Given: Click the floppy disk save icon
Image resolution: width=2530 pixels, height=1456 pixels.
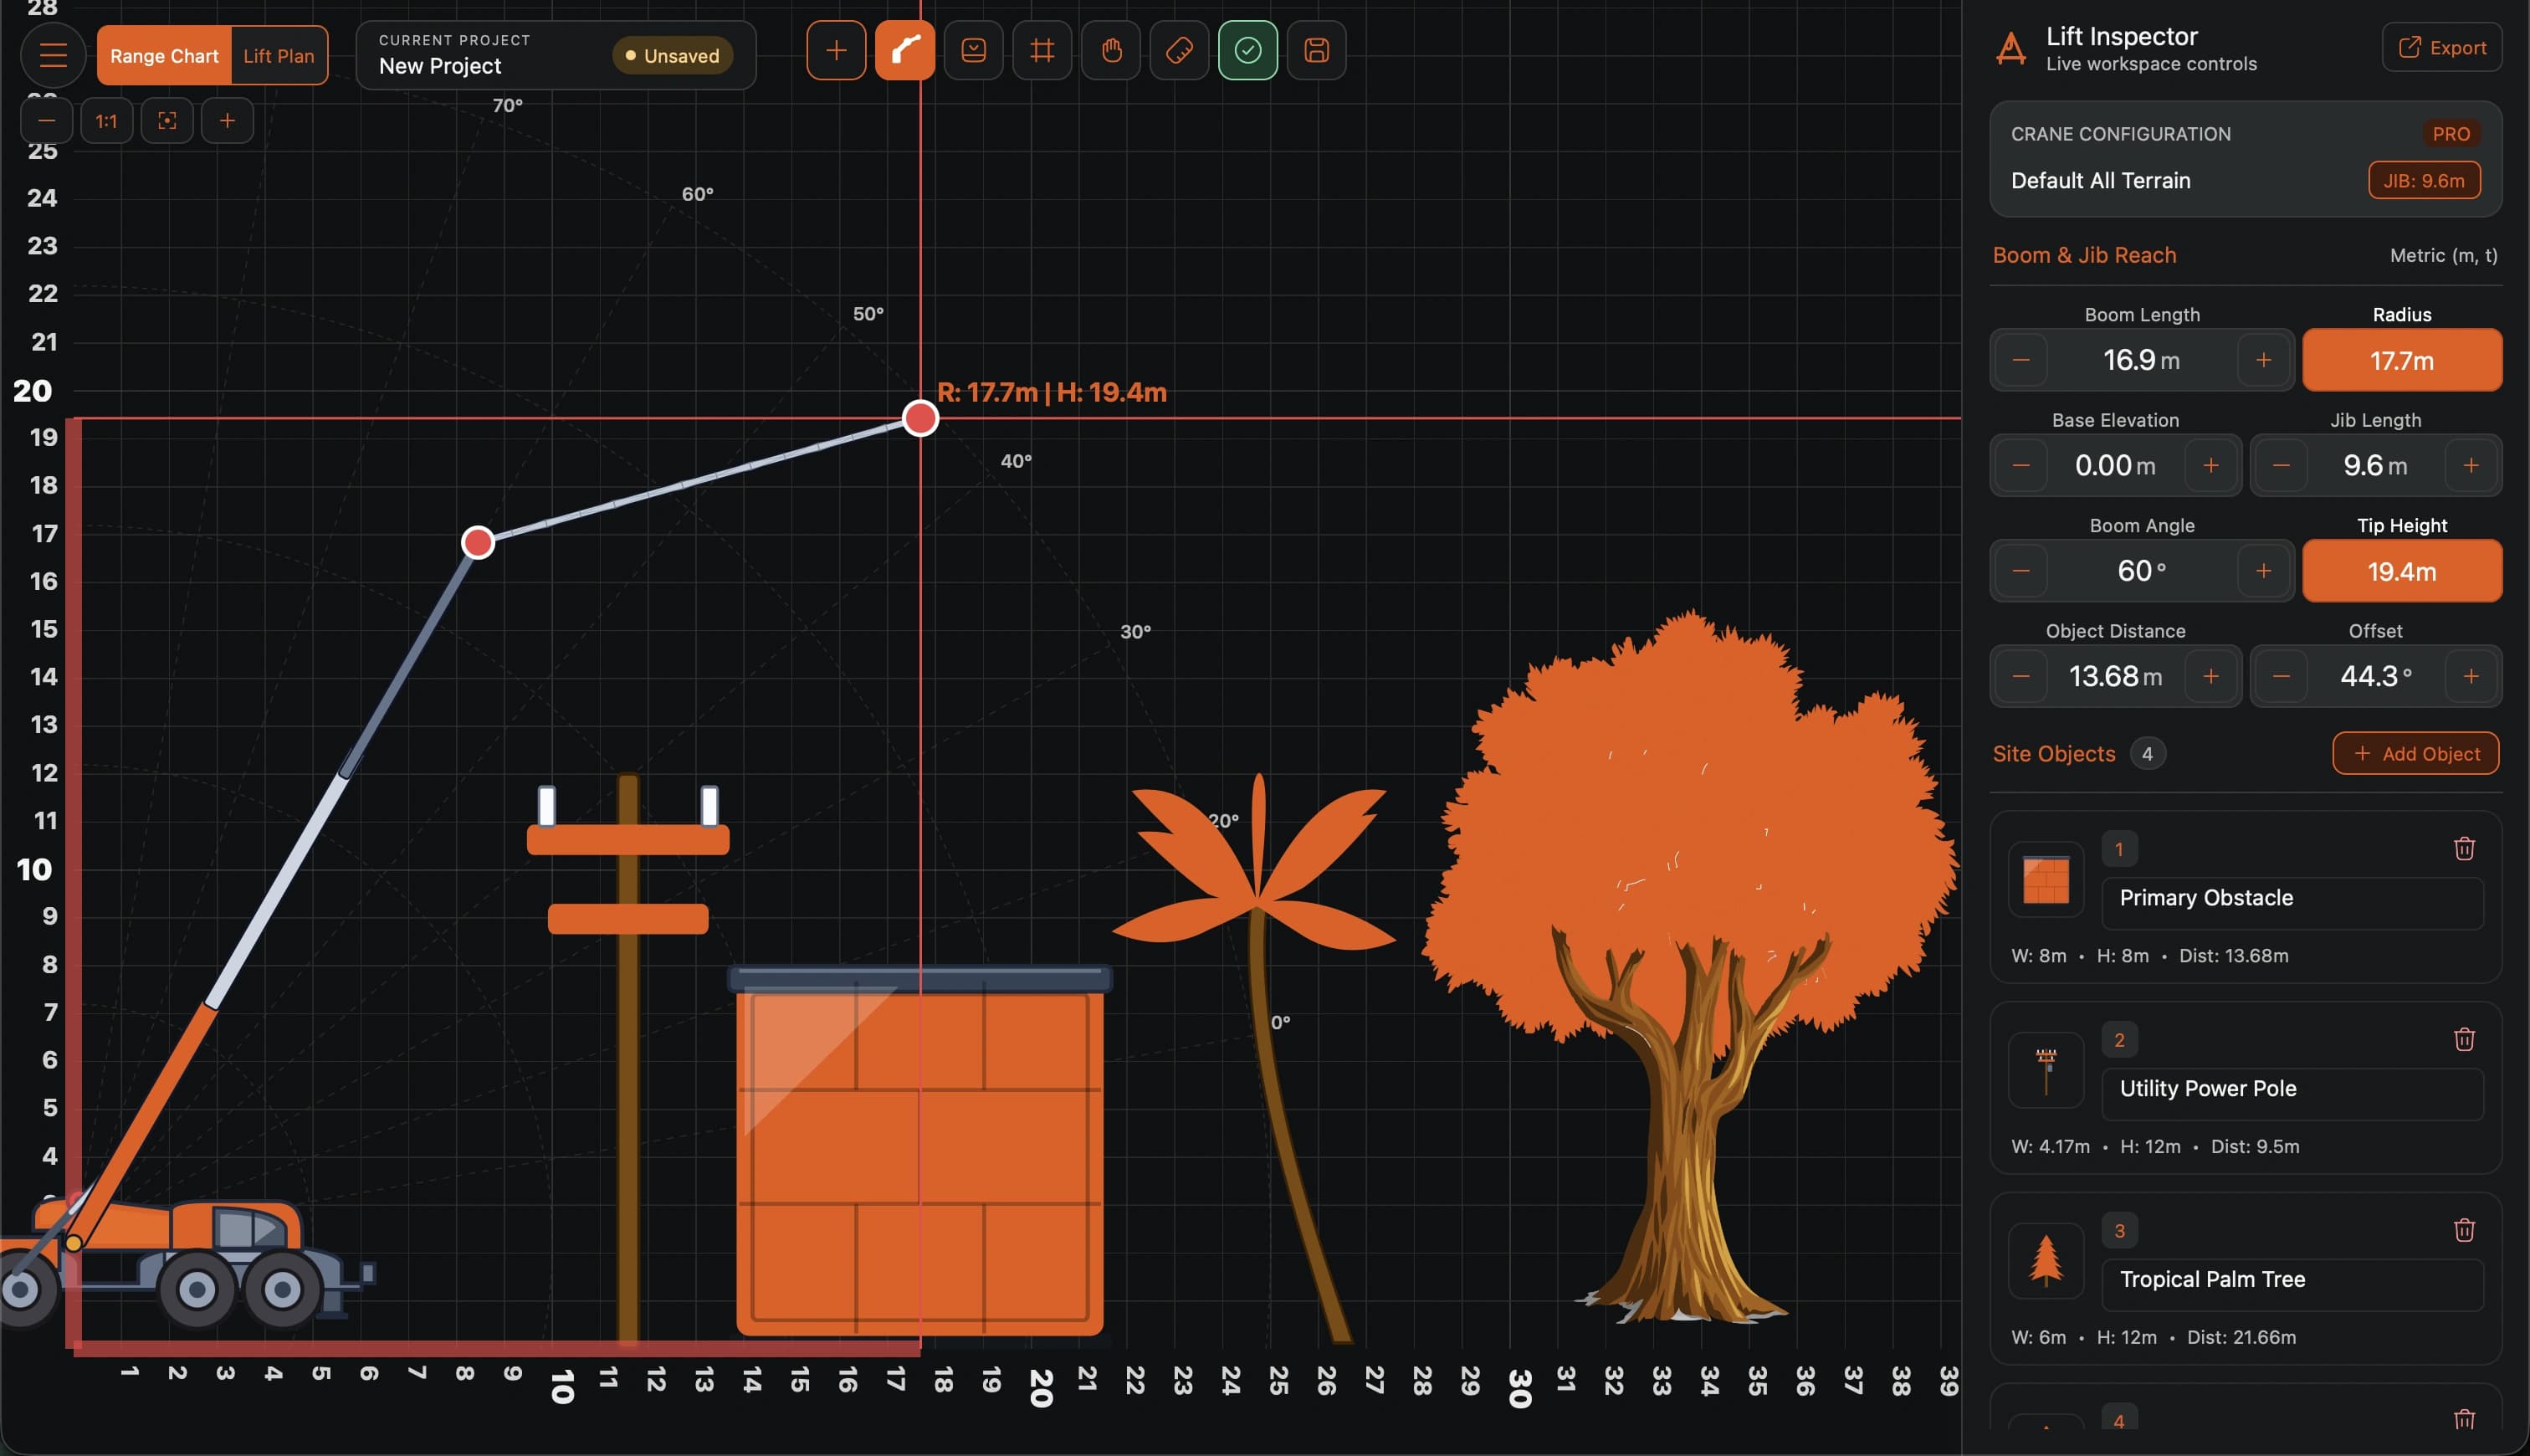Looking at the screenshot, I should pos(1317,50).
